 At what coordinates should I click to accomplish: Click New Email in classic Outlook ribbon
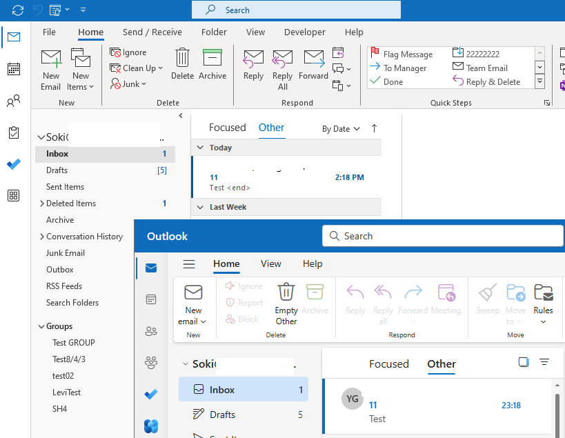click(x=51, y=70)
